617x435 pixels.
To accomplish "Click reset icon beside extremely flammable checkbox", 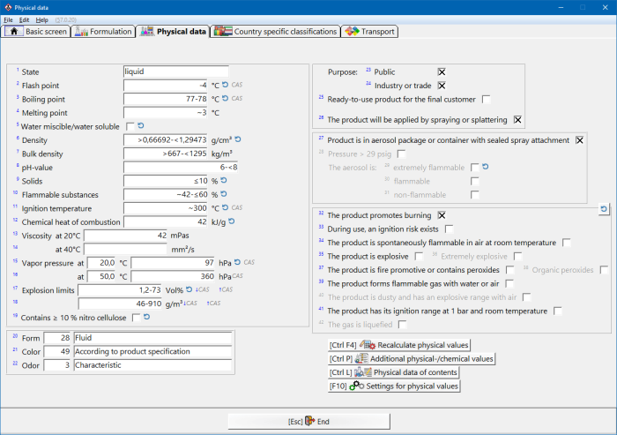I will click(x=486, y=167).
